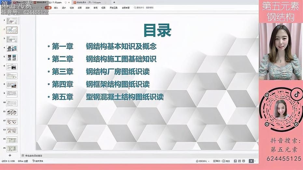The image size is (303, 170).
Task: Expand the 智能美化 dropdown arrow
Action: click(x=209, y=161)
